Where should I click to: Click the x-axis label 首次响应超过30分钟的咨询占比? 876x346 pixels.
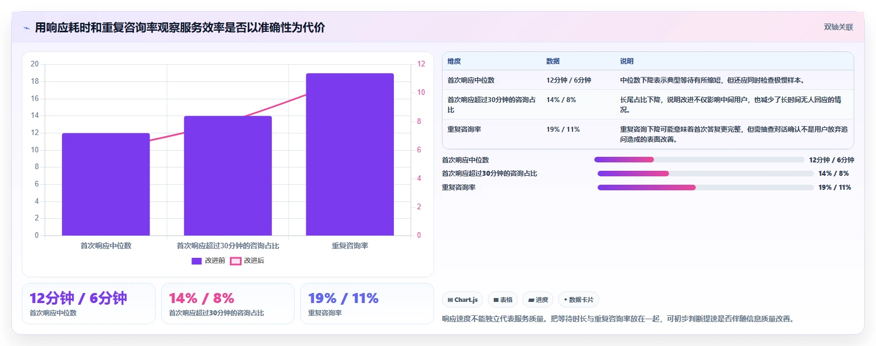click(x=228, y=246)
